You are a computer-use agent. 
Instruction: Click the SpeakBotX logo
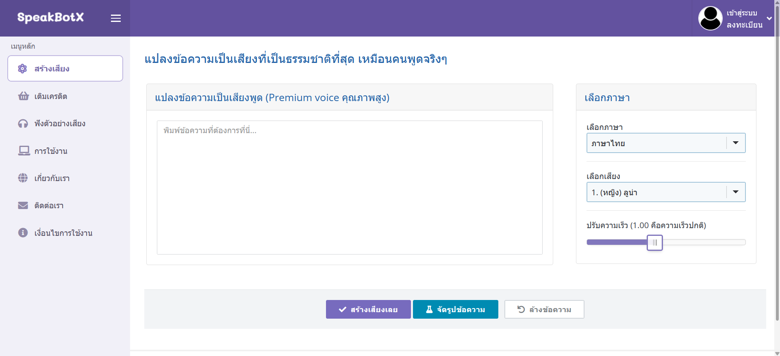[50, 17]
